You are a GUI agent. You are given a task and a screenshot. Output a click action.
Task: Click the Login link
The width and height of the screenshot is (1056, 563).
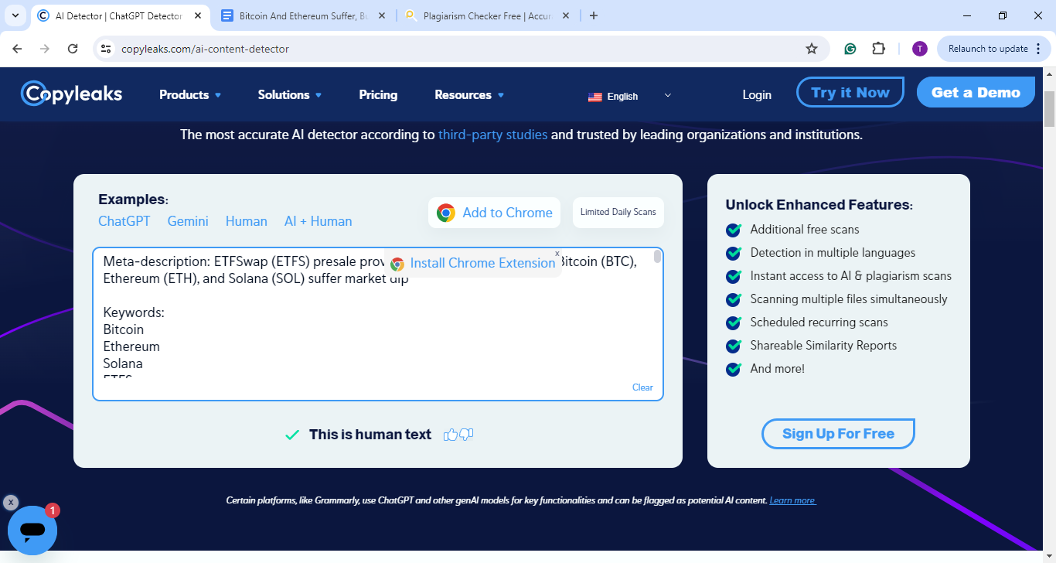757,94
